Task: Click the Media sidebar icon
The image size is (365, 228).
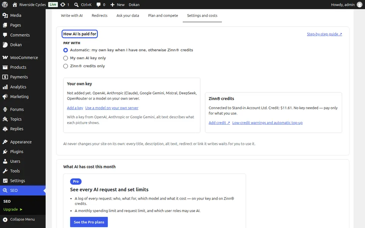Action: [5, 15]
